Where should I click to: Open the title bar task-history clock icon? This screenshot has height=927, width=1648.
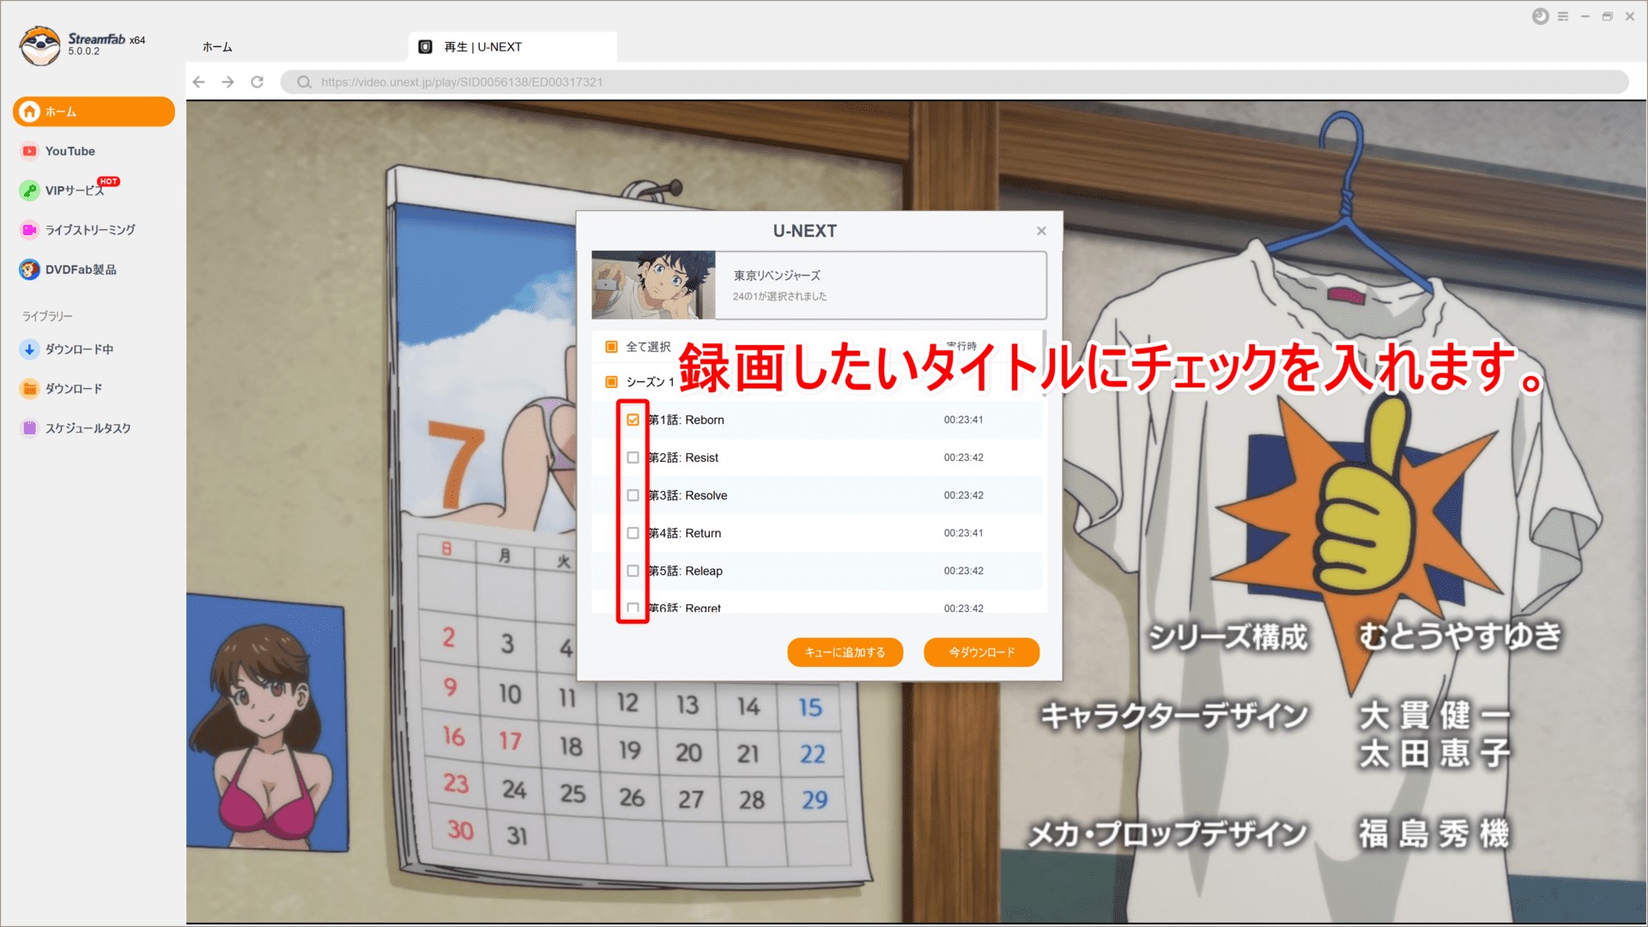(x=1541, y=16)
